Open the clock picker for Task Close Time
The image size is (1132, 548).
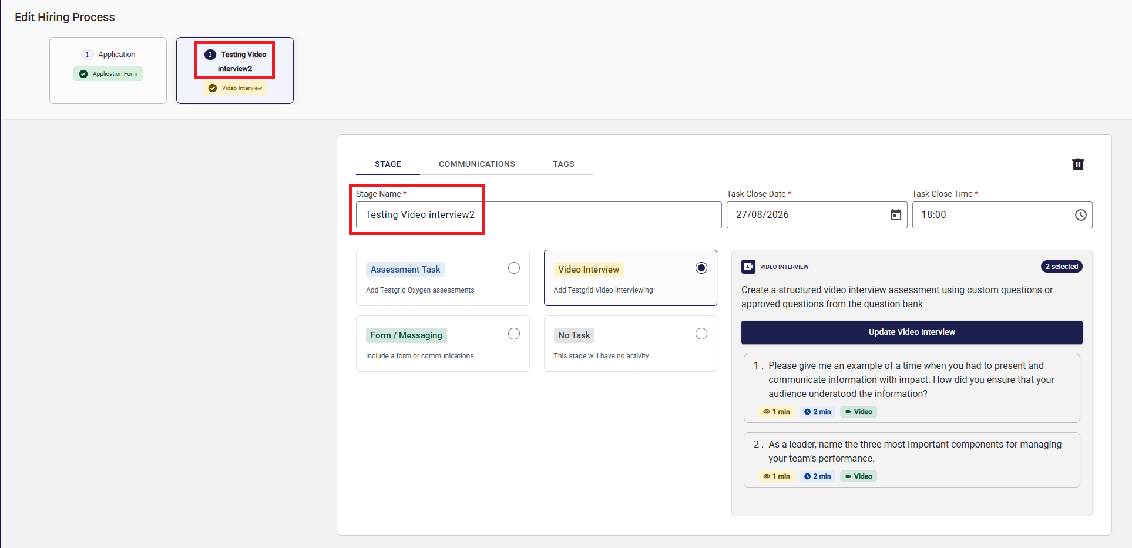click(x=1080, y=215)
